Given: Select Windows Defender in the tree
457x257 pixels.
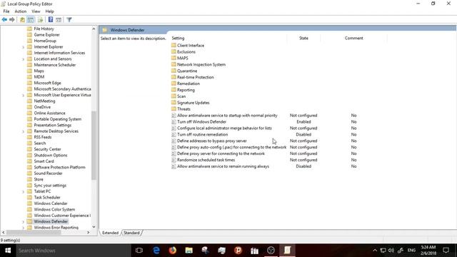Looking at the screenshot, I should 51,221.
